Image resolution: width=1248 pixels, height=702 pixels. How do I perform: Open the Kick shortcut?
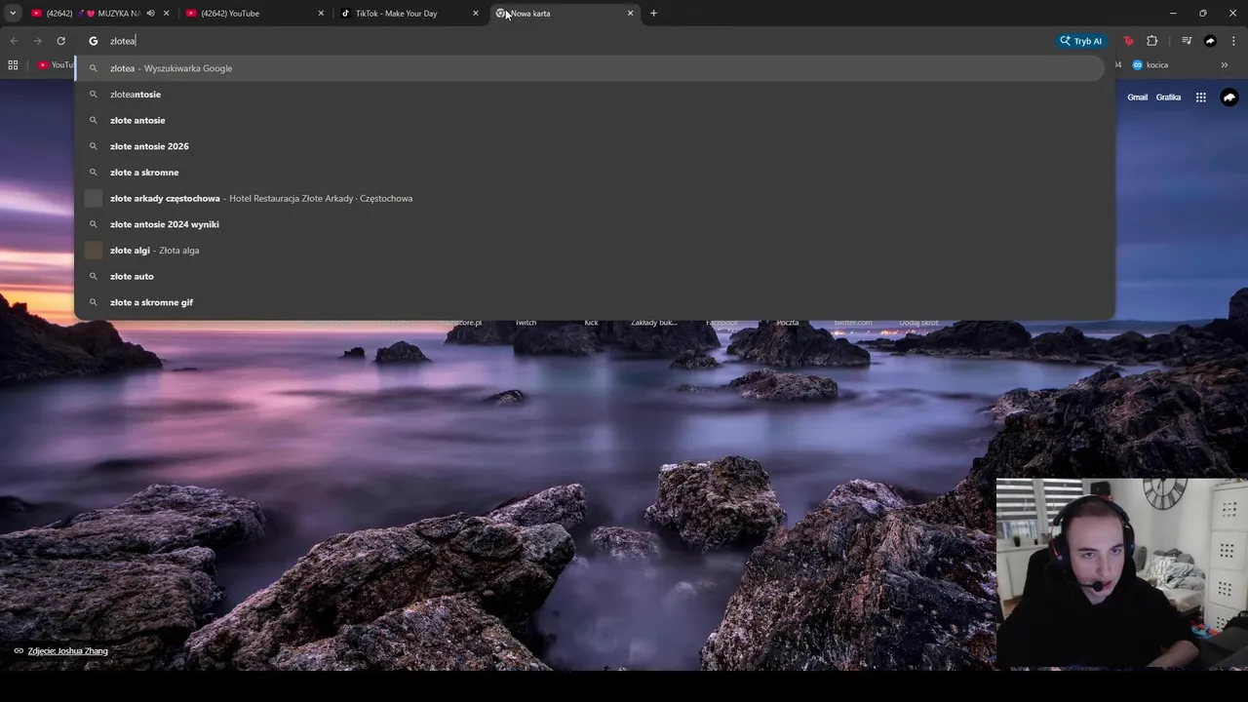pyautogui.click(x=591, y=323)
